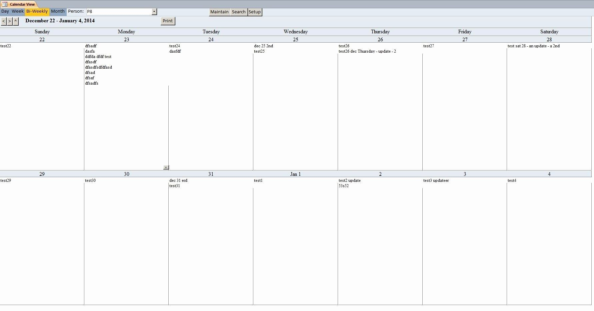Viewport: 594px width, 311px height.
Task: Select the Calendar View document tab
Action: (19, 4)
